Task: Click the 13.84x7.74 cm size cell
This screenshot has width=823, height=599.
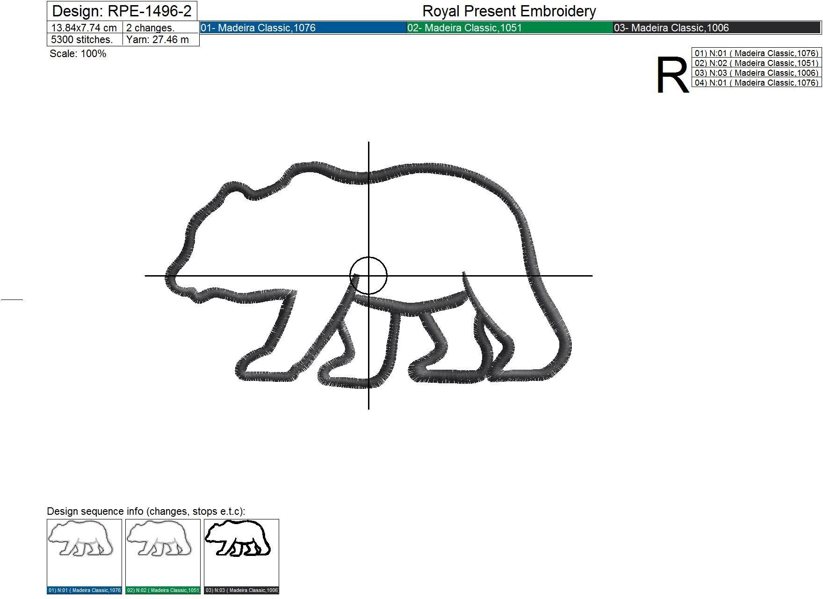Action: pos(85,28)
